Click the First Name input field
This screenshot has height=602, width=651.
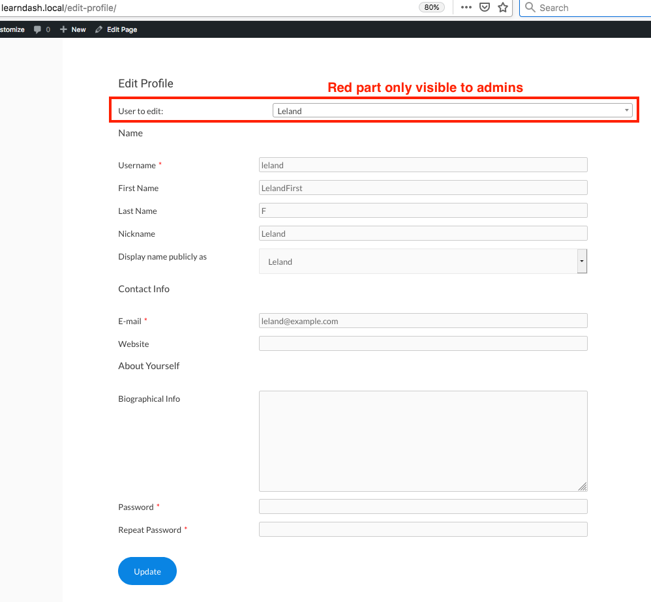pyautogui.click(x=423, y=188)
